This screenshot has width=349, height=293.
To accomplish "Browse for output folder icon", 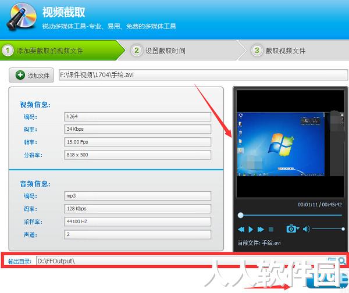I will (x=332, y=260).
